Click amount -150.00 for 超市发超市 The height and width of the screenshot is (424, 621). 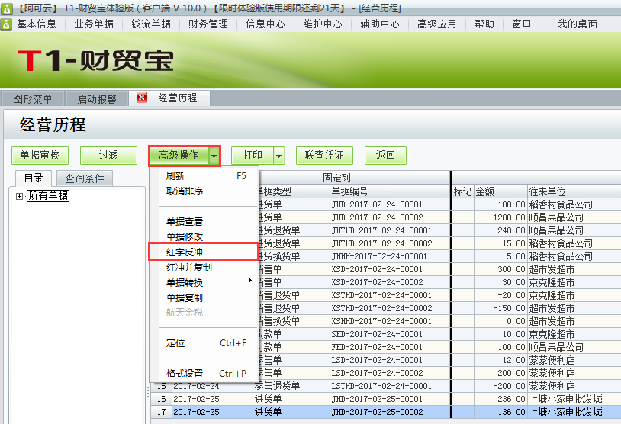[500, 308]
